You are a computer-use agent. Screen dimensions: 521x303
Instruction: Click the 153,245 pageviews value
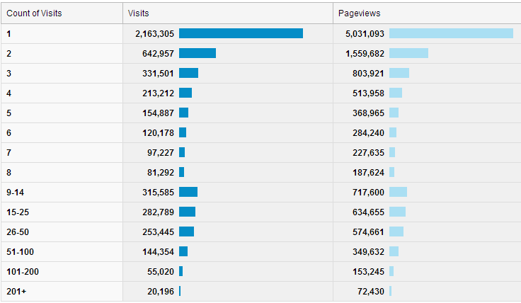[368, 271]
